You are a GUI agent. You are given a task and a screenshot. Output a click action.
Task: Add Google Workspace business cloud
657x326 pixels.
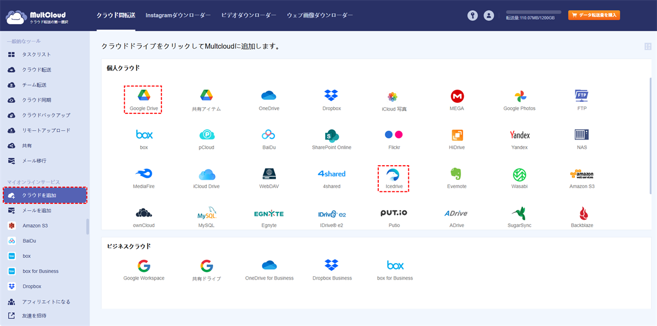(143, 270)
